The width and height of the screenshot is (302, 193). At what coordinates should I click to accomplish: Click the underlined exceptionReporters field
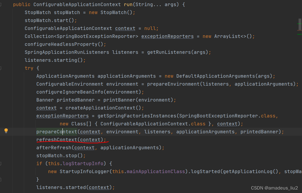click(167, 36)
